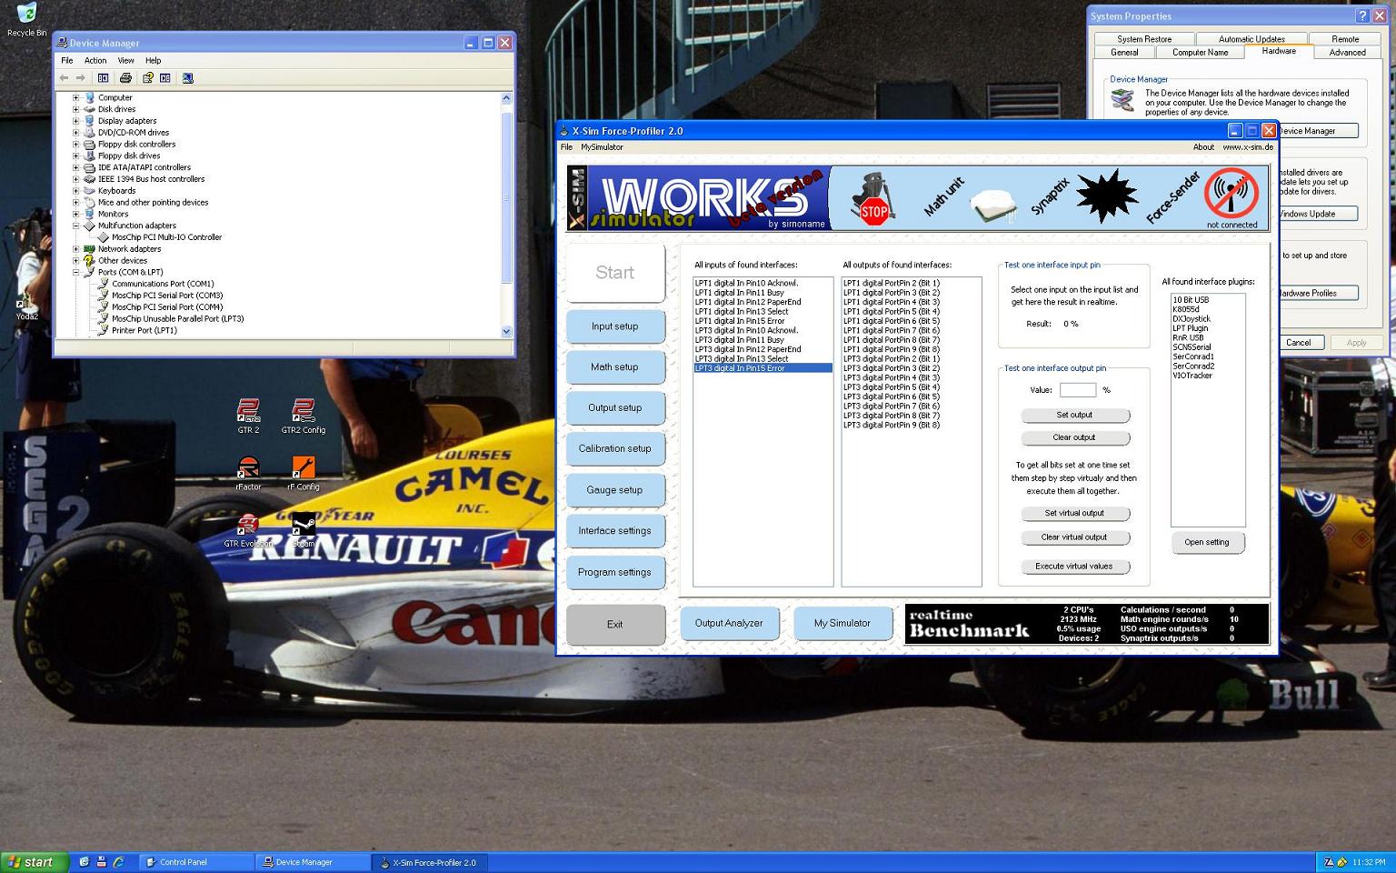1396x873 pixels.
Task: Select LPT Plugin in interface plugins list
Action: coord(1191,328)
